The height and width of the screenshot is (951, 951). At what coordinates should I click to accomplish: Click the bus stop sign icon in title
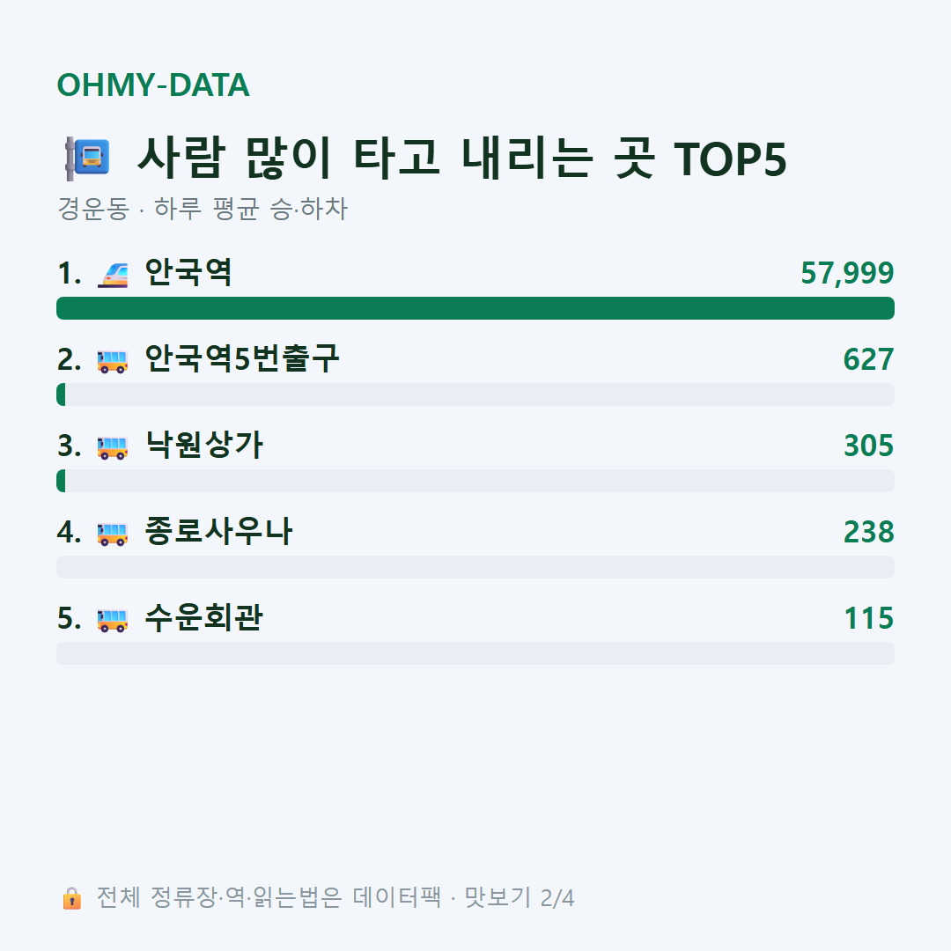[x=87, y=158]
